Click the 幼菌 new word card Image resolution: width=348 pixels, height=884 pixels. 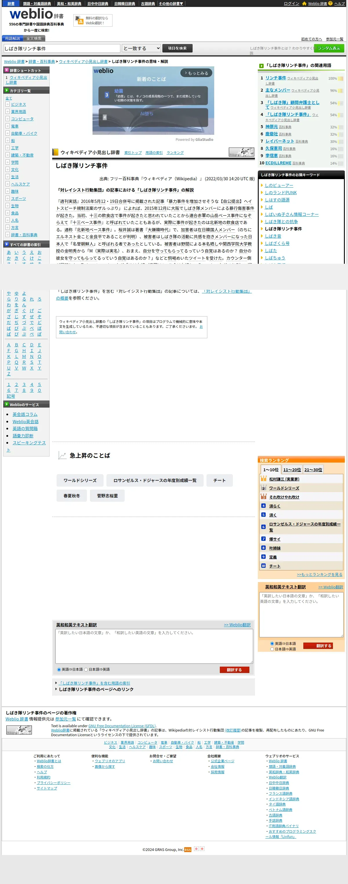click(153, 95)
